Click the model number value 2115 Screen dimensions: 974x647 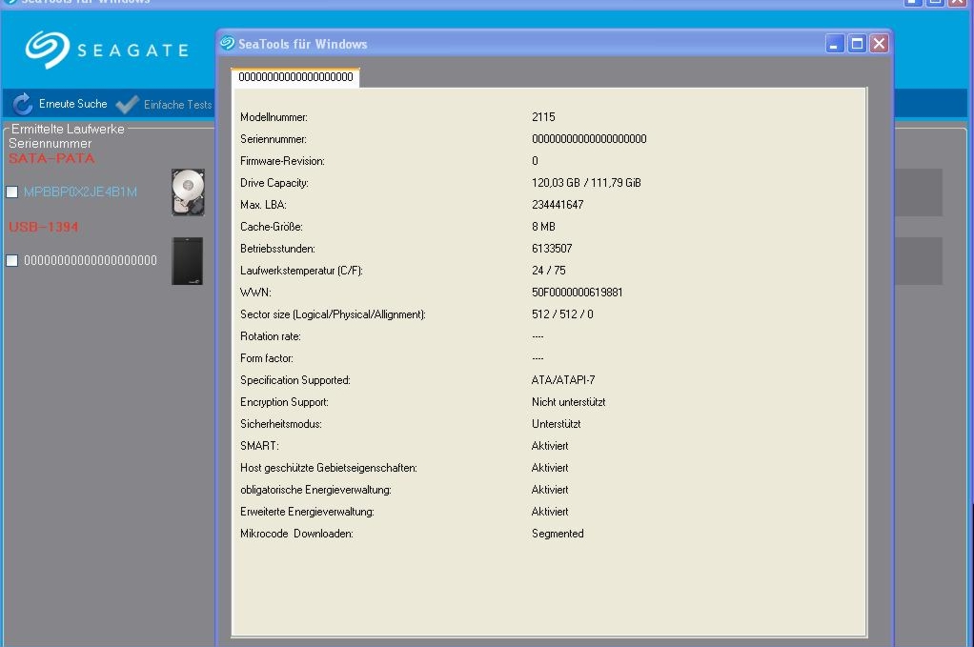[x=543, y=117]
